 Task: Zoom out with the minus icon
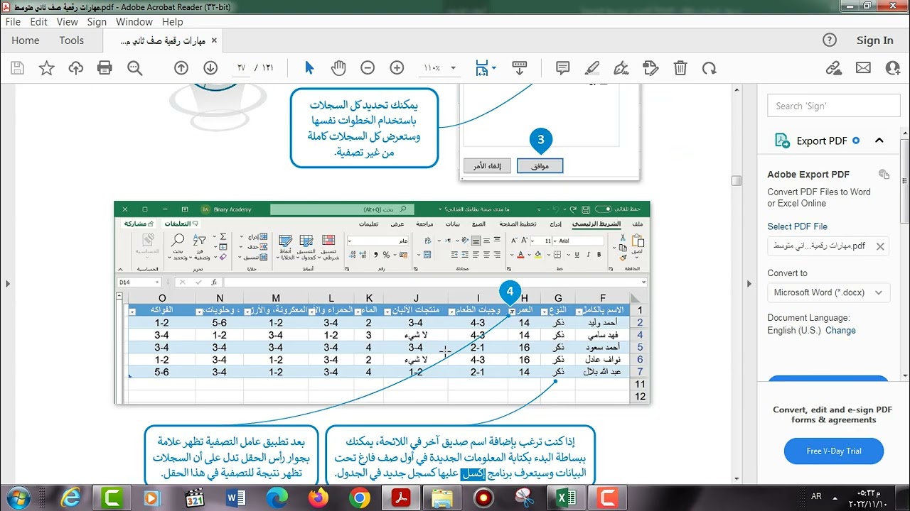[368, 68]
